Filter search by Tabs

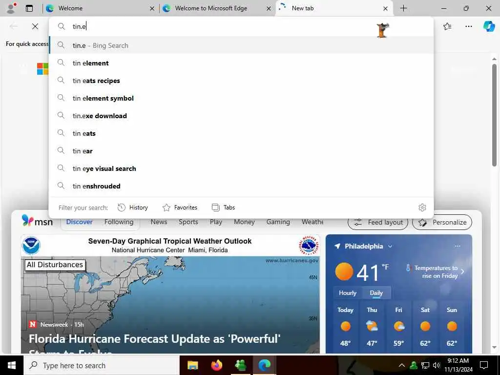tap(223, 208)
